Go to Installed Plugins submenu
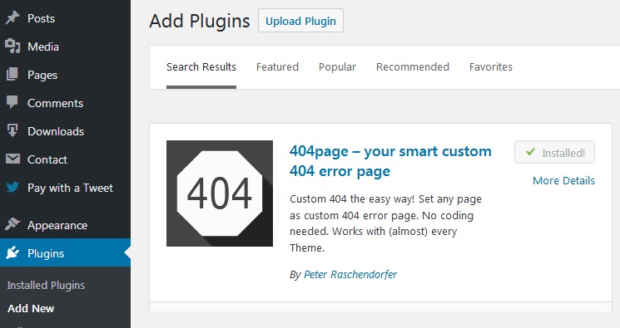The height and width of the screenshot is (328, 620). [x=46, y=286]
